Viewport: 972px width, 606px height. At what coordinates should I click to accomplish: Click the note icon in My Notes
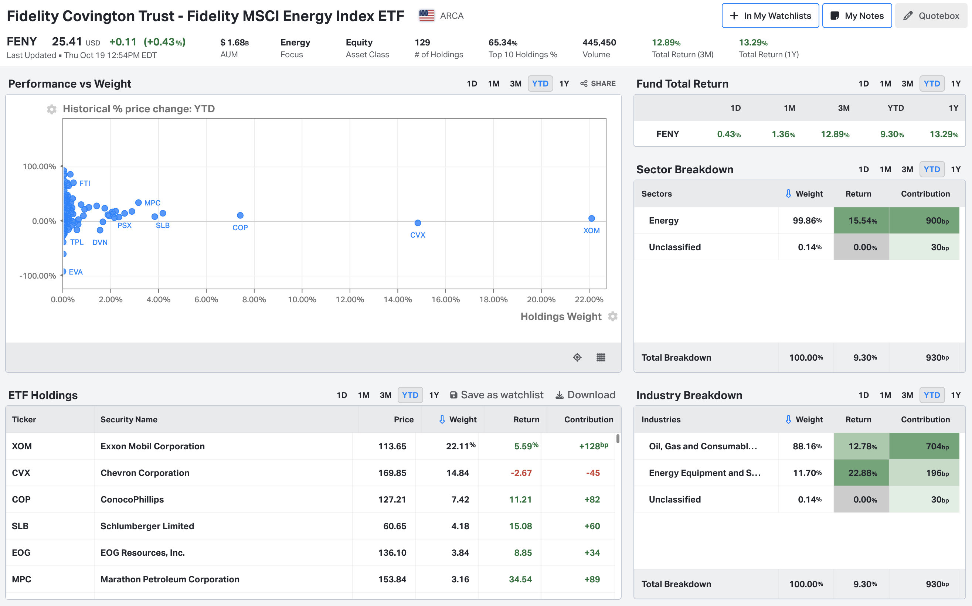pos(835,16)
